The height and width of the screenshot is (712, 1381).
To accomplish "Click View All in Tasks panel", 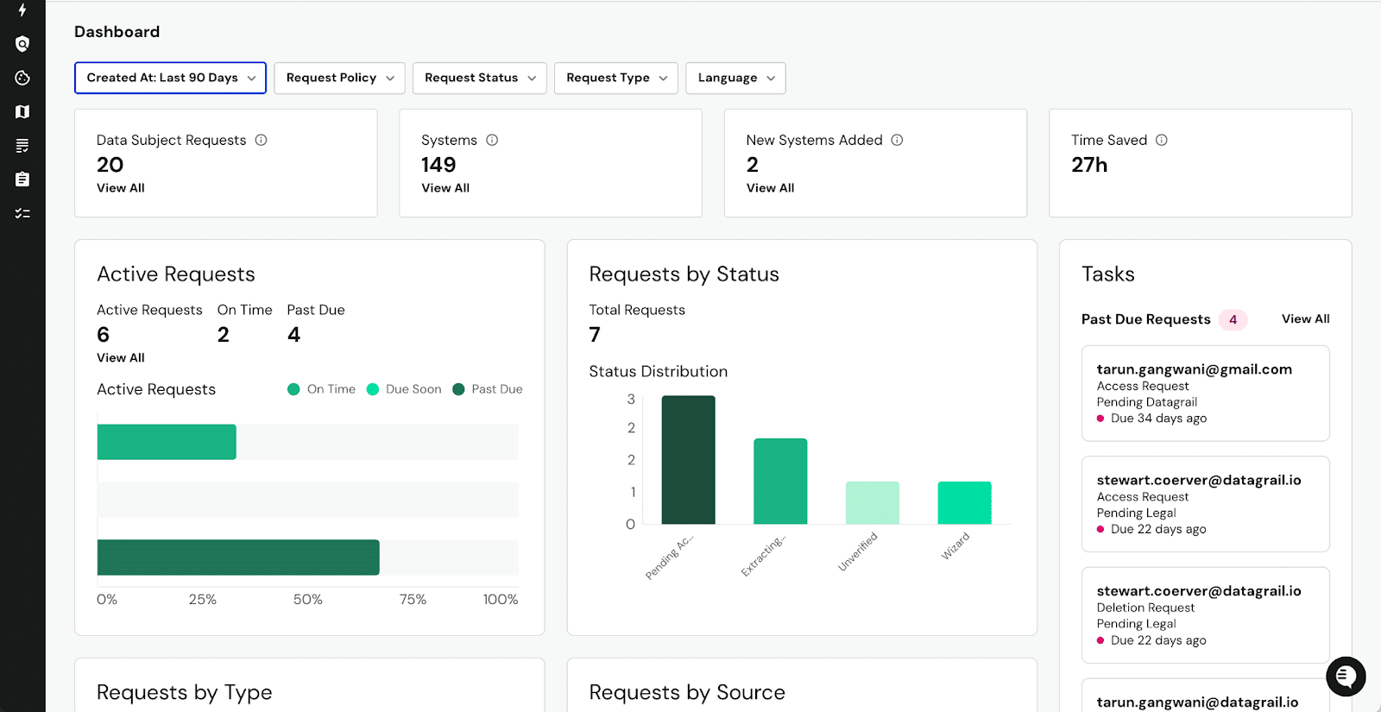I will [x=1305, y=319].
